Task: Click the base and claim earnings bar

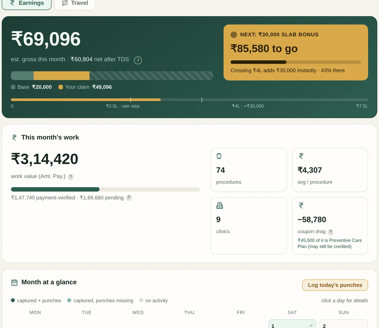Action: [112, 76]
